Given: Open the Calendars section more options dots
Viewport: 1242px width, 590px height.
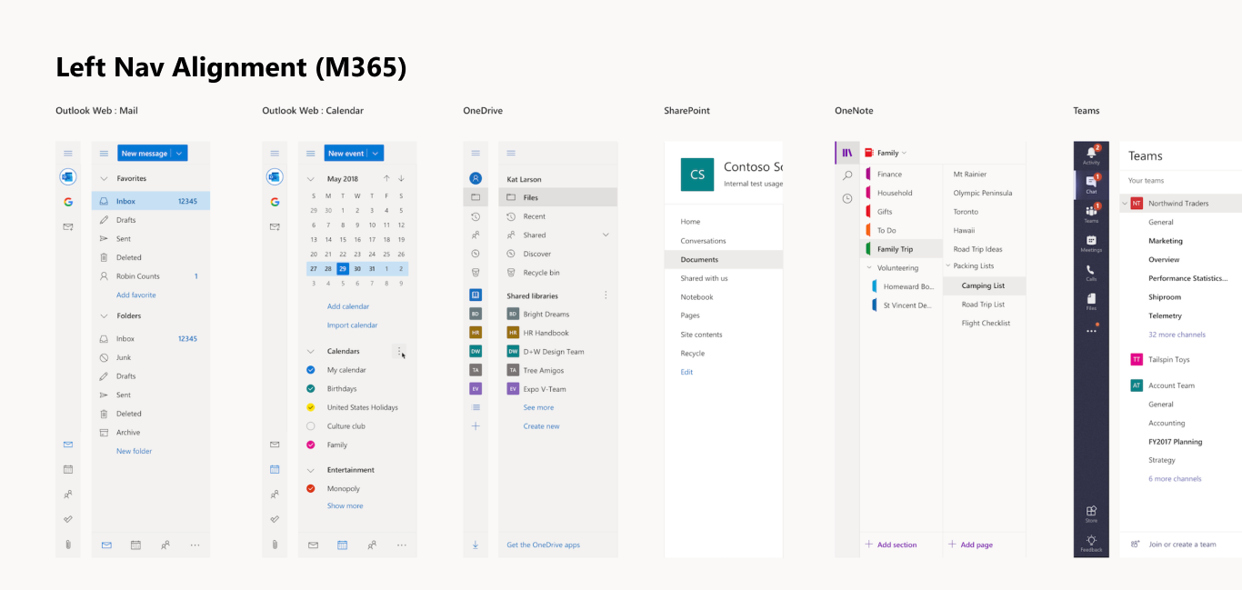Looking at the screenshot, I should (399, 351).
